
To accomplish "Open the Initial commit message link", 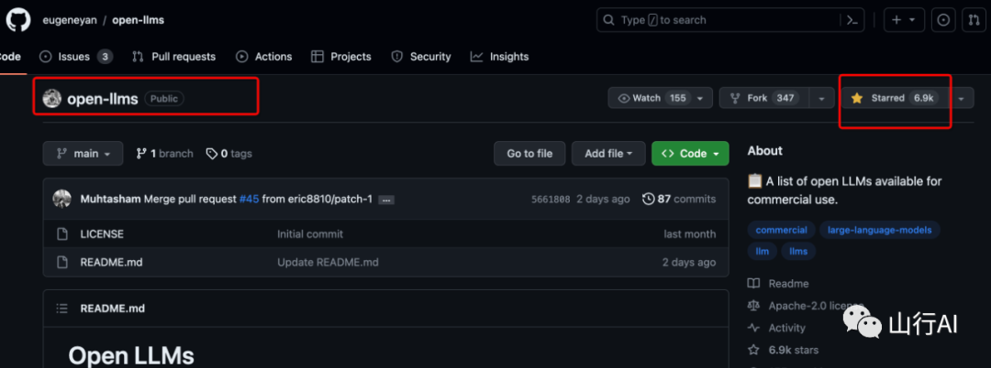I will 310,234.
